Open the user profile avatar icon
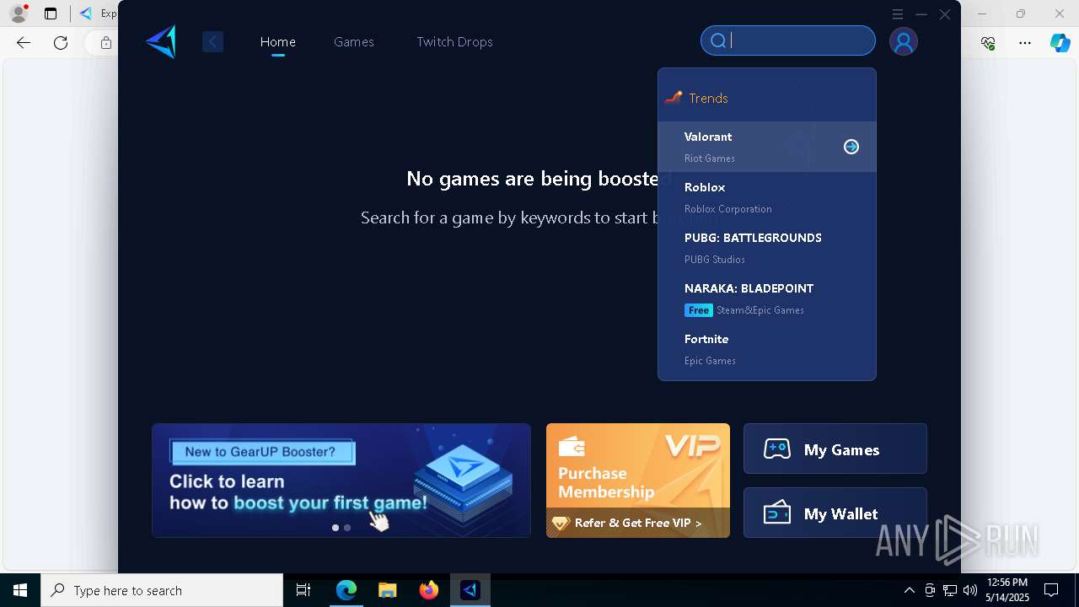 pyautogui.click(x=904, y=41)
